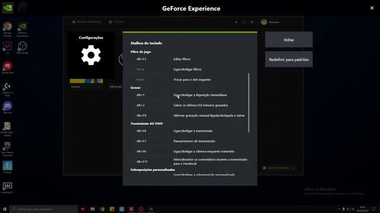The height and width of the screenshot is (213, 380).
Task: Open the notification center in system tray
Action: pyautogui.click(x=373, y=209)
